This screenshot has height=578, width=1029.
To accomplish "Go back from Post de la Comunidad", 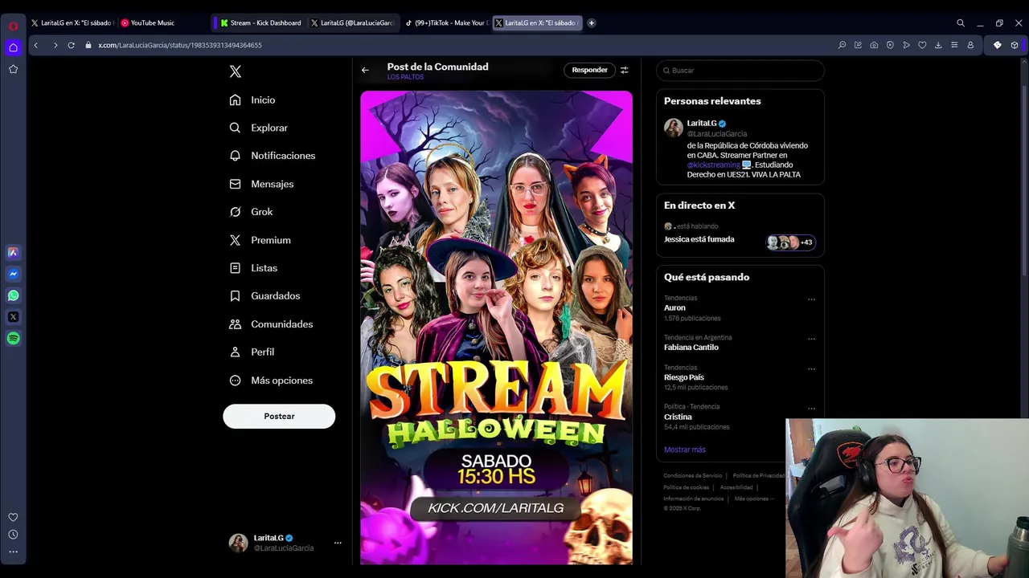I will pyautogui.click(x=365, y=71).
